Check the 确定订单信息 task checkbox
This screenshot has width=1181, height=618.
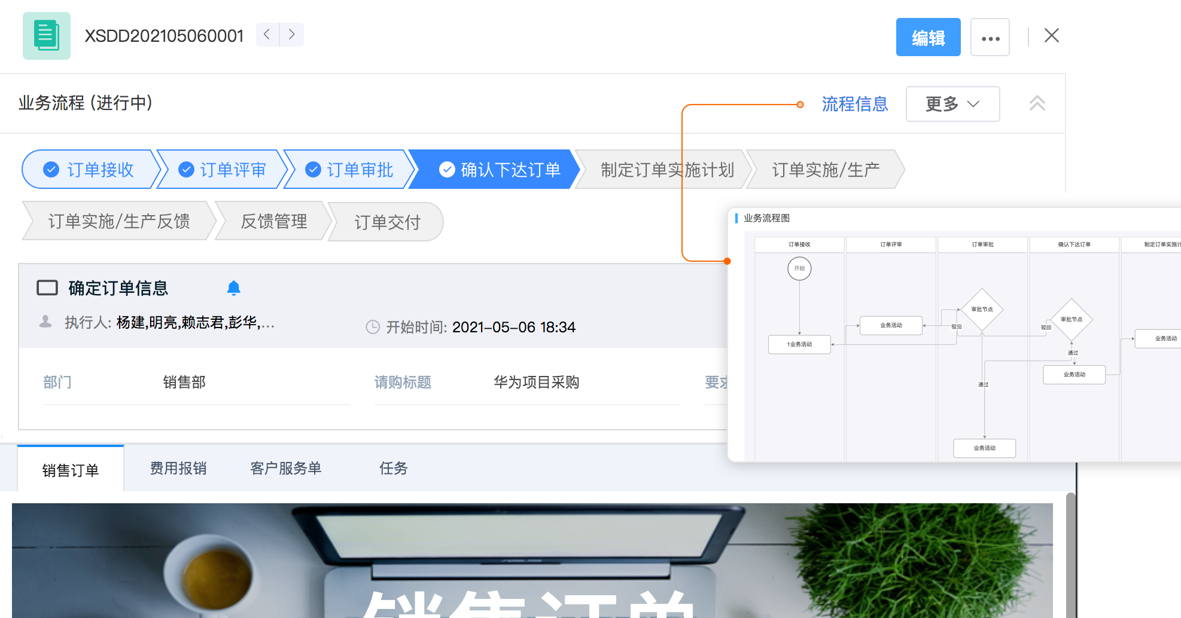coord(47,288)
